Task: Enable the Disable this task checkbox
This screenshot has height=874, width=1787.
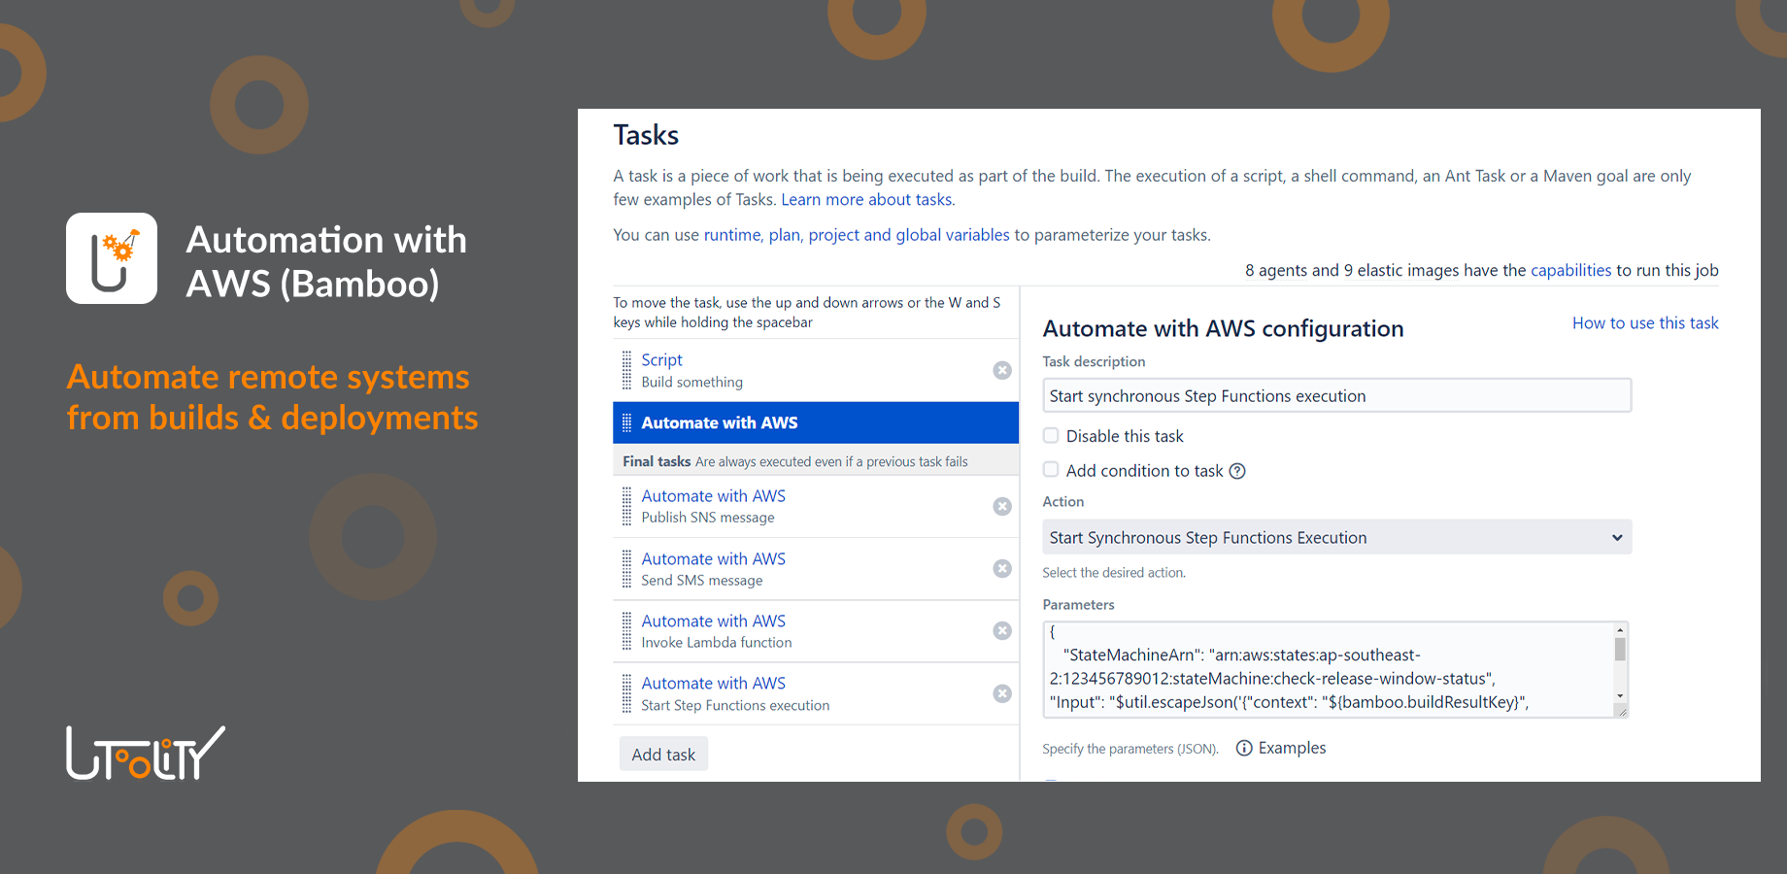Action: [x=1051, y=435]
